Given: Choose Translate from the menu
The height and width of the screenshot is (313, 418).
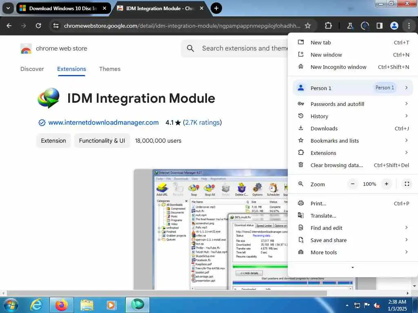Looking at the screenshot, I should pos(353,216).
